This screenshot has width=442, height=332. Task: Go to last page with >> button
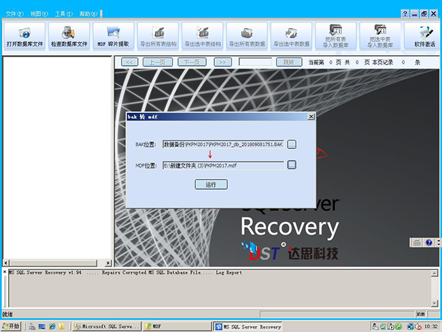[x=222, y=62]
